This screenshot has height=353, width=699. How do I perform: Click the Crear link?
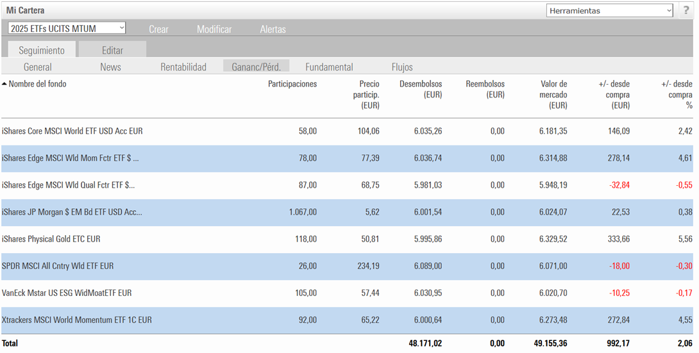tap(158, 29)
